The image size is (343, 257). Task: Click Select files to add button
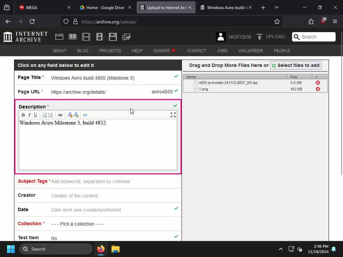(296, 65)
